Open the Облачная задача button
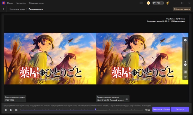The image size is (193, 115). coord(182,9)
